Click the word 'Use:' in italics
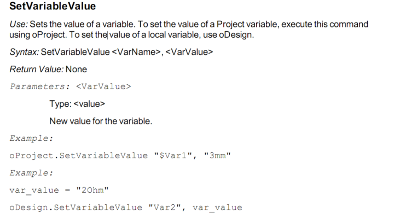The image size is (394, 213). [x=19, y=24]
